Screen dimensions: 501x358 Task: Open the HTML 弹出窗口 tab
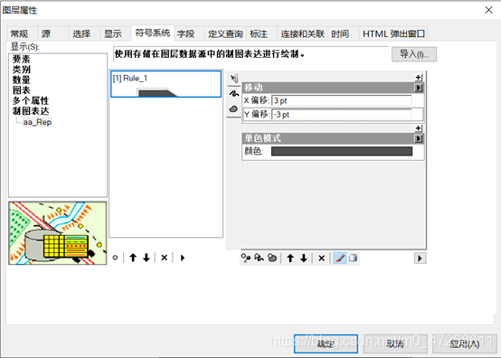[x=393, y=33]
